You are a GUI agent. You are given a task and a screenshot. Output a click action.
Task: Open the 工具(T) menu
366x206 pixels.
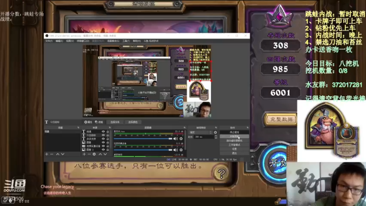[x=126, y=41]
